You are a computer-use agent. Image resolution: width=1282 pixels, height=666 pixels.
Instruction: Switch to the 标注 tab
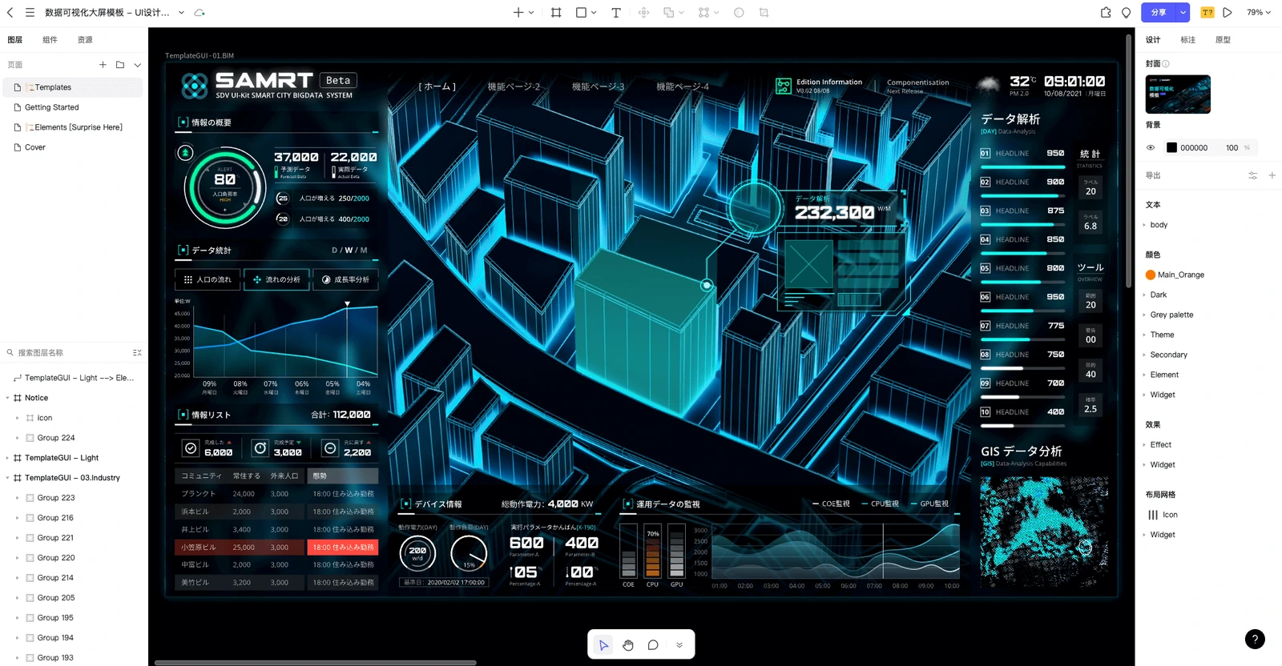[1187, 40]
